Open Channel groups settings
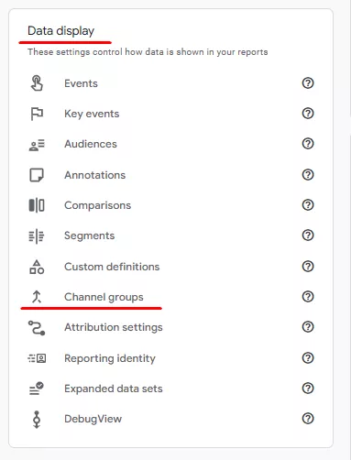This screenshot has height=460, width=351. [104, 297]
